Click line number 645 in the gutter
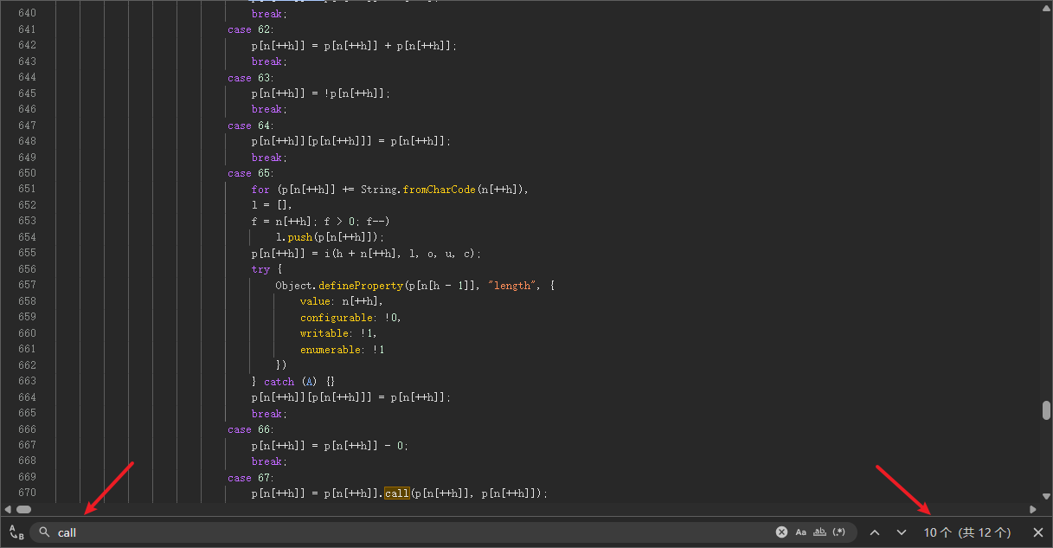Image resolution: width=1053 pixels, height=548 pixels. point(27,93)
